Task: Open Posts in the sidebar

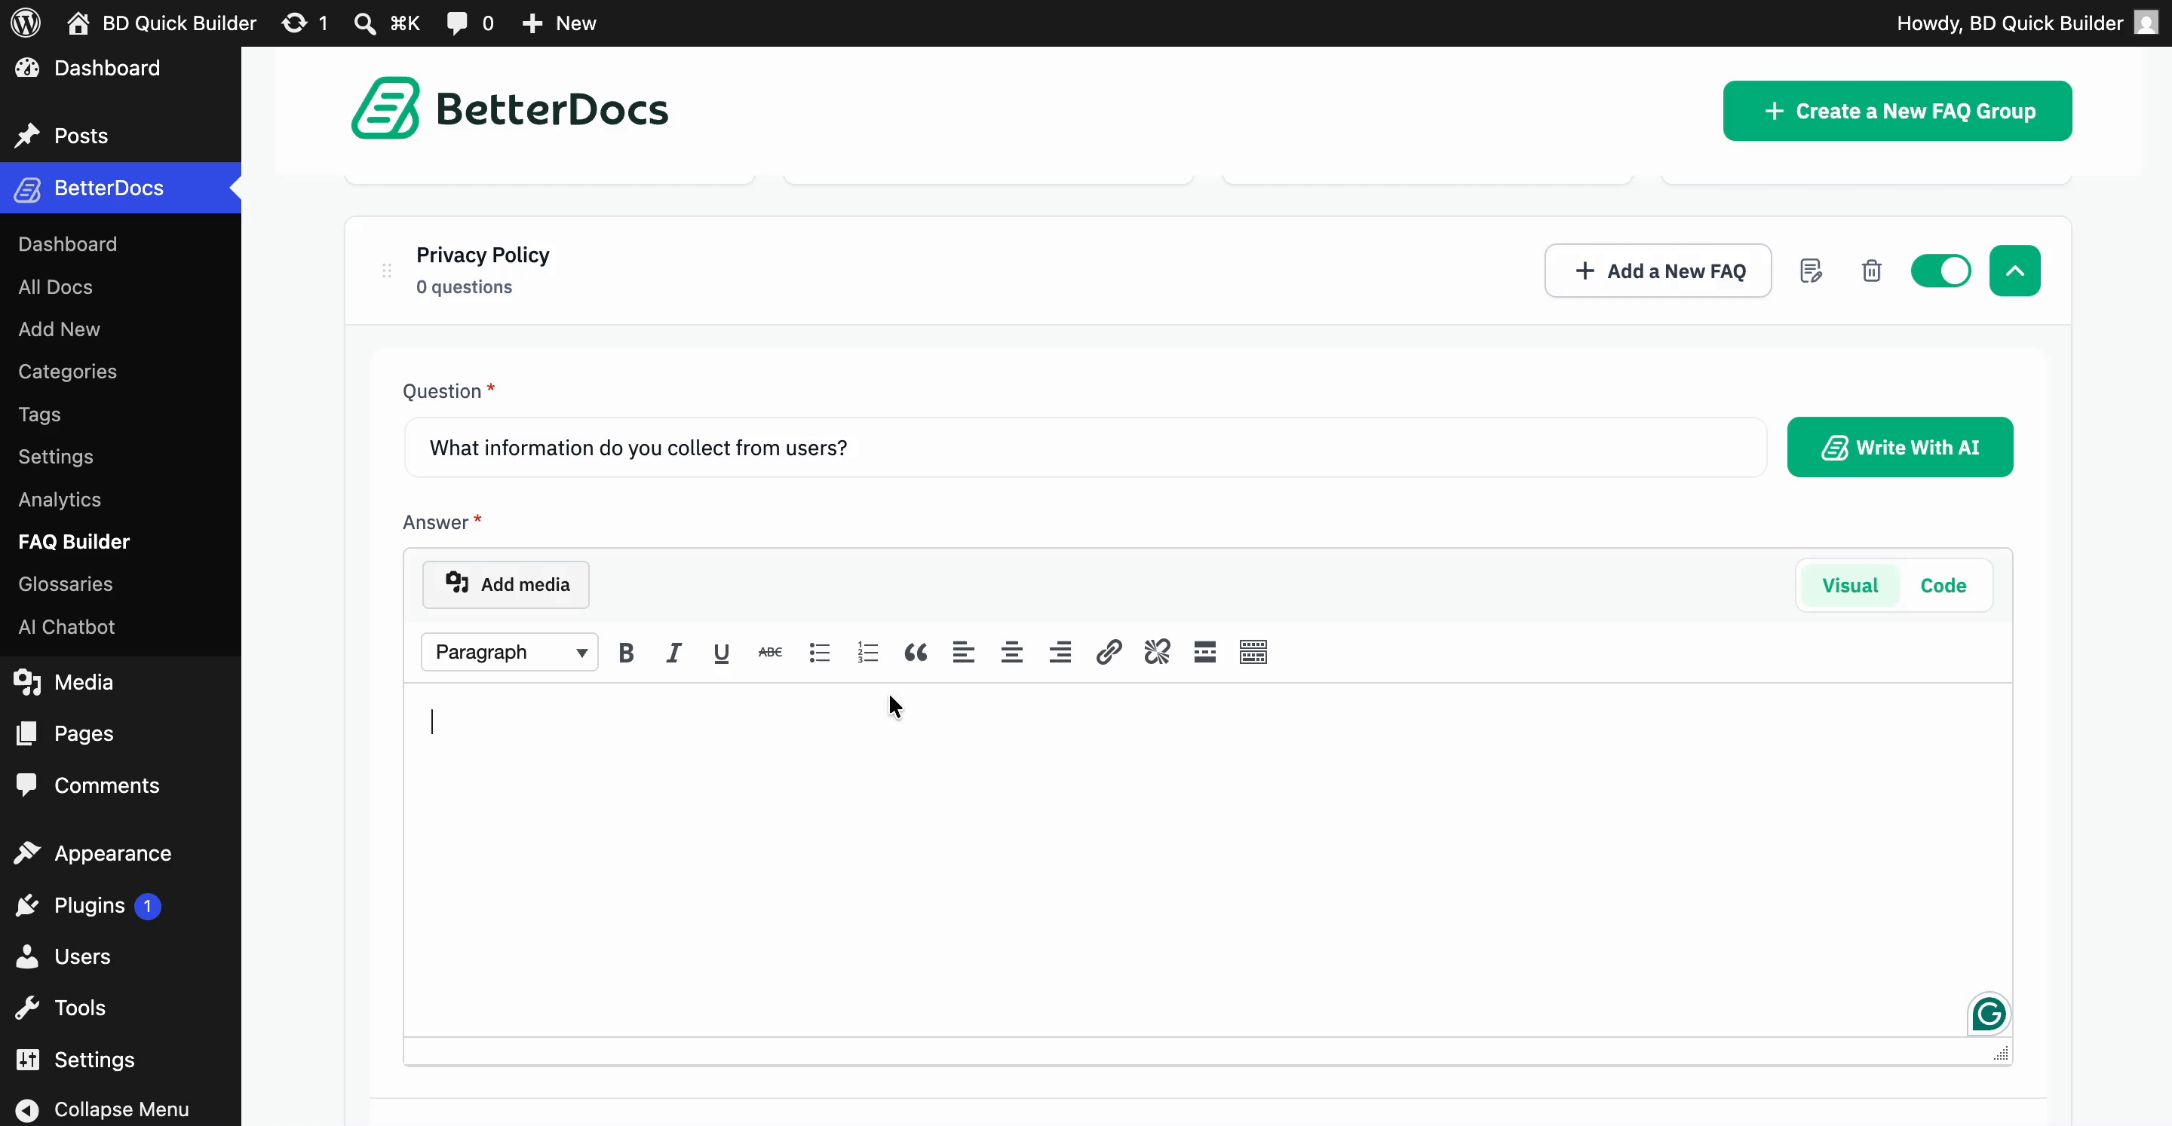Action: point(81,136)
